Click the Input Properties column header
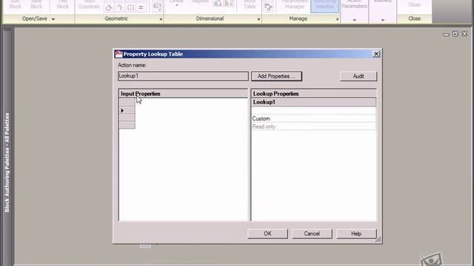The image size is (474, 266). click(183, 94)
